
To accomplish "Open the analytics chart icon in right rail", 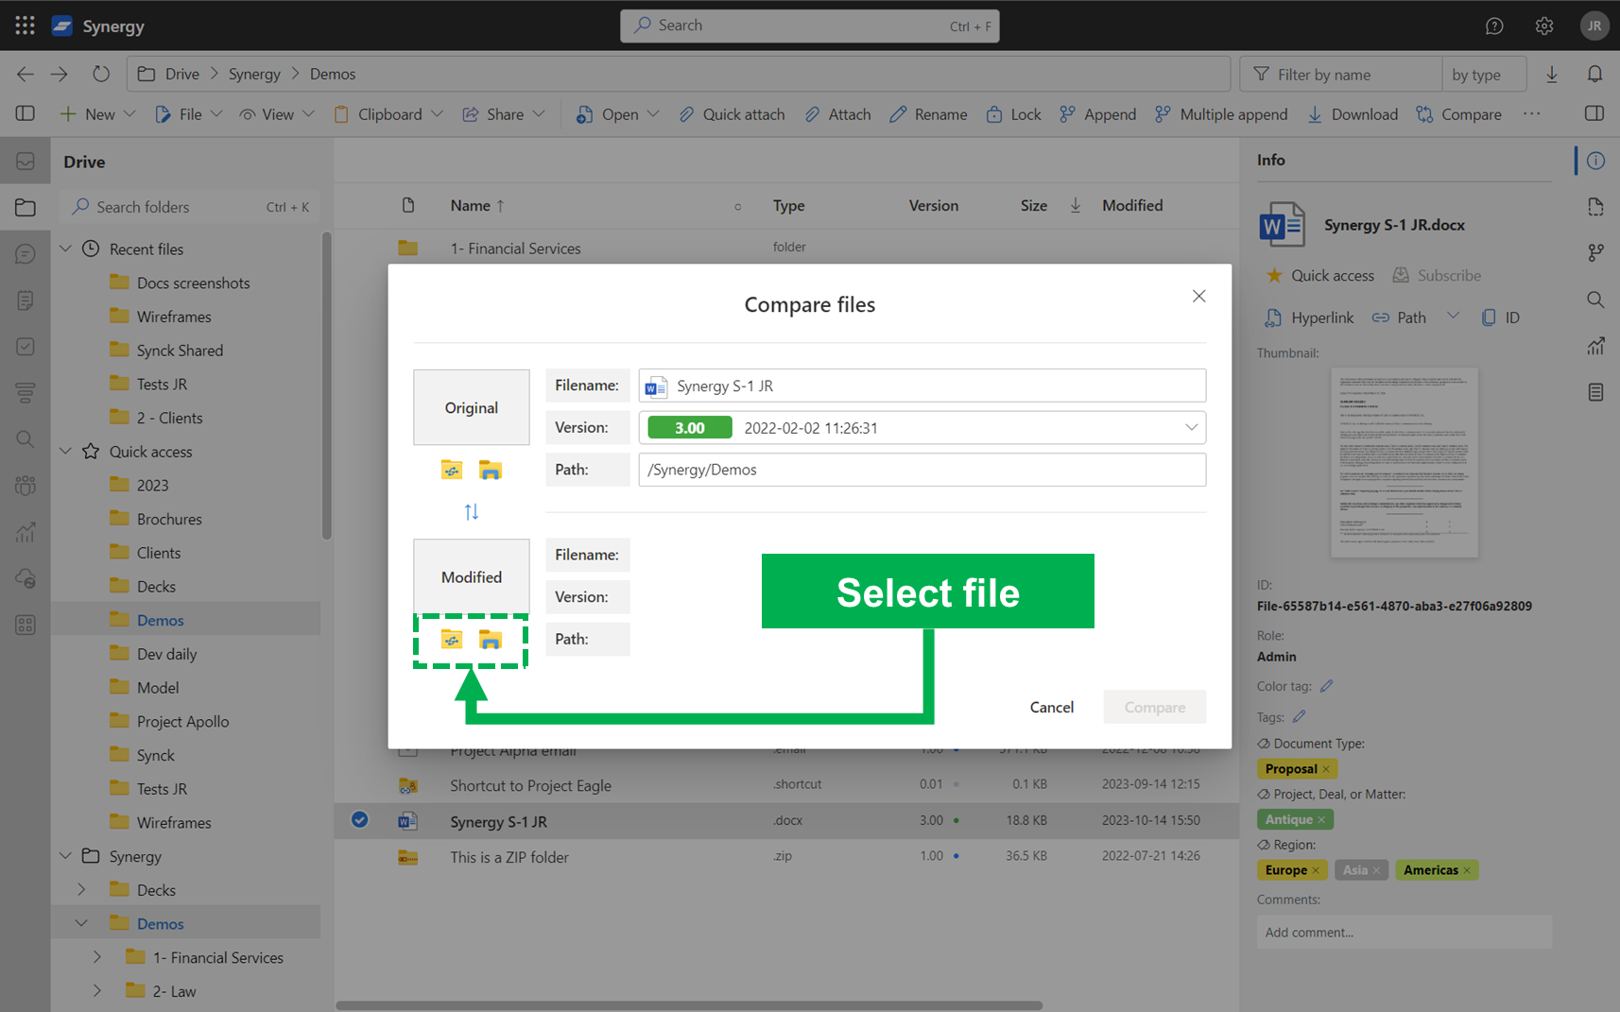I will click(1595, 346).
